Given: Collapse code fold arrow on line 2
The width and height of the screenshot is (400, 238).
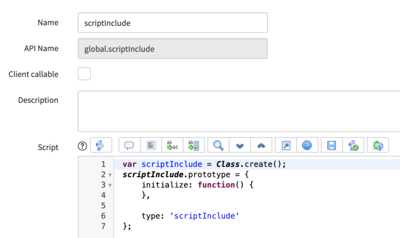Looking at the screenshot, I should pos(110,175).
